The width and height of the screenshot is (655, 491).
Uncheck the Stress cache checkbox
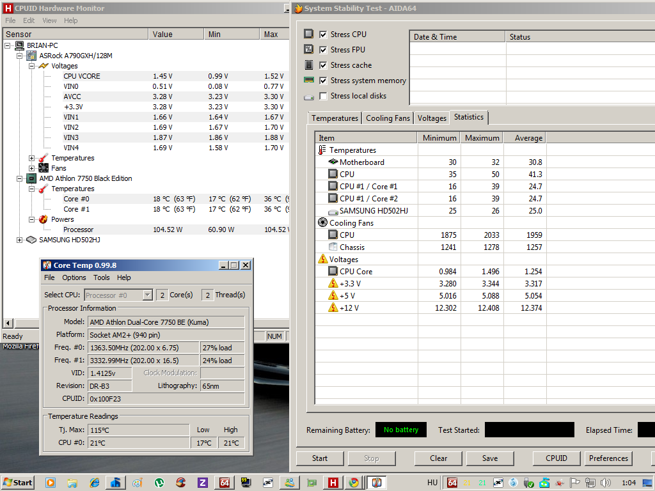point(323,65)
